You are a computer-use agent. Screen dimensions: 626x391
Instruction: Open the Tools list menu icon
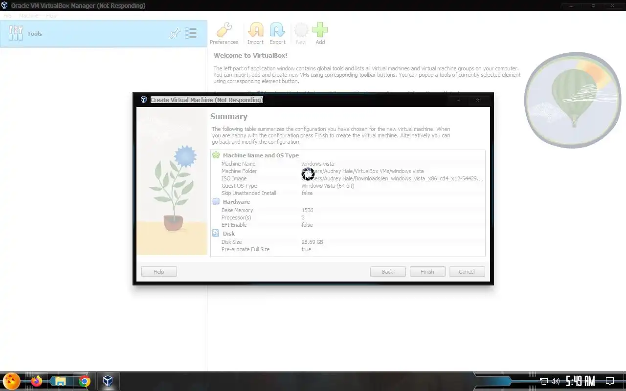pos(191,33)
